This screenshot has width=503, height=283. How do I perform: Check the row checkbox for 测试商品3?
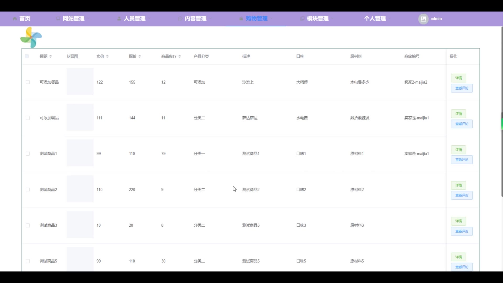[x=28, y=225]
